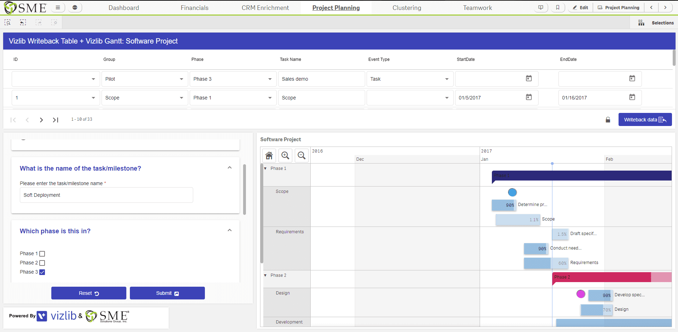
Task: Click the Sales demo task name field
Action: (321, 79)
